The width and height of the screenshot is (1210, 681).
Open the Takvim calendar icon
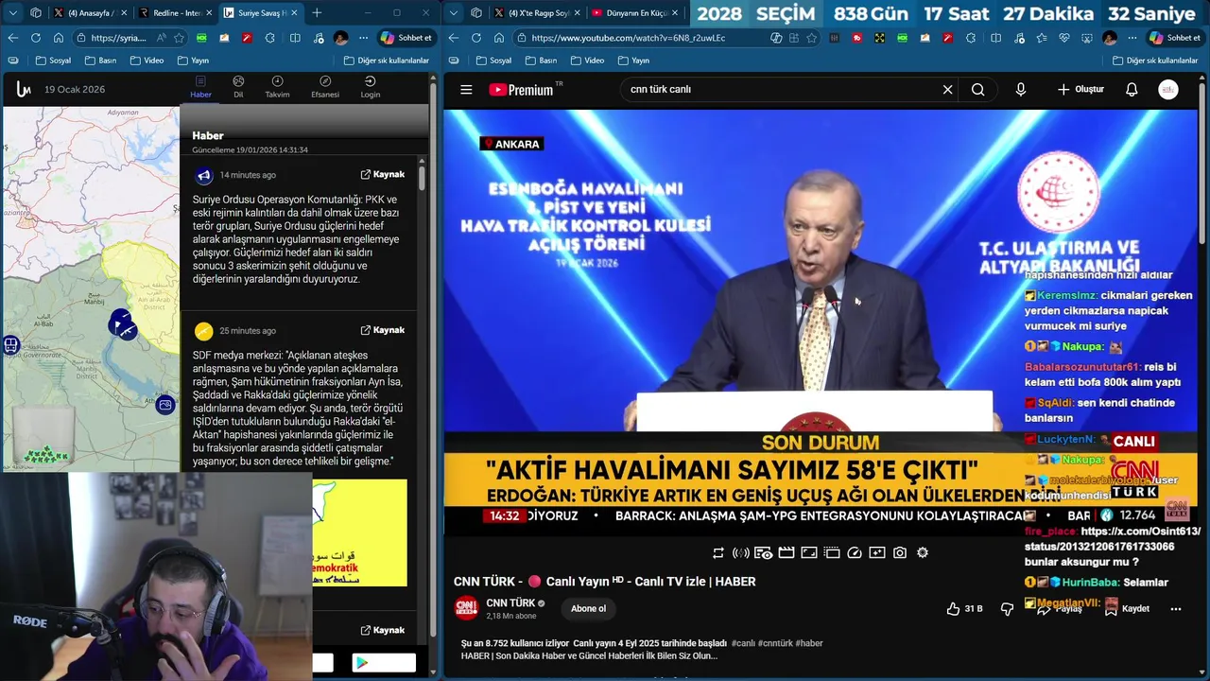coord(277,87)
